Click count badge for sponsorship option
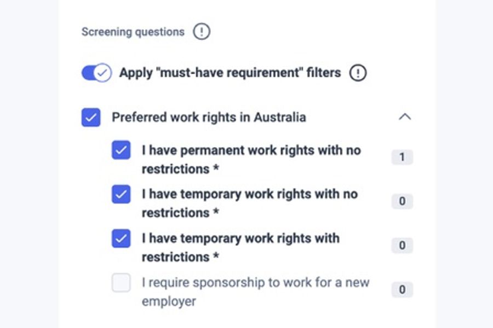This screenshot has height=328, width=493. 402,290
